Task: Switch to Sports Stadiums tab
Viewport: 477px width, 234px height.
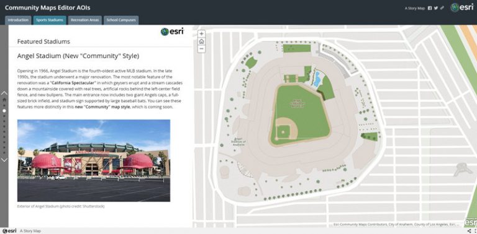Action: [50, 20]
